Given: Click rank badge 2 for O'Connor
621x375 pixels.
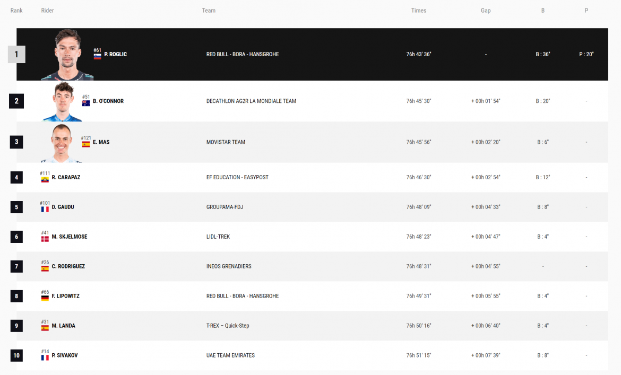Looking at the screenshot, I should pyautogui.click(x=16, y=101).
